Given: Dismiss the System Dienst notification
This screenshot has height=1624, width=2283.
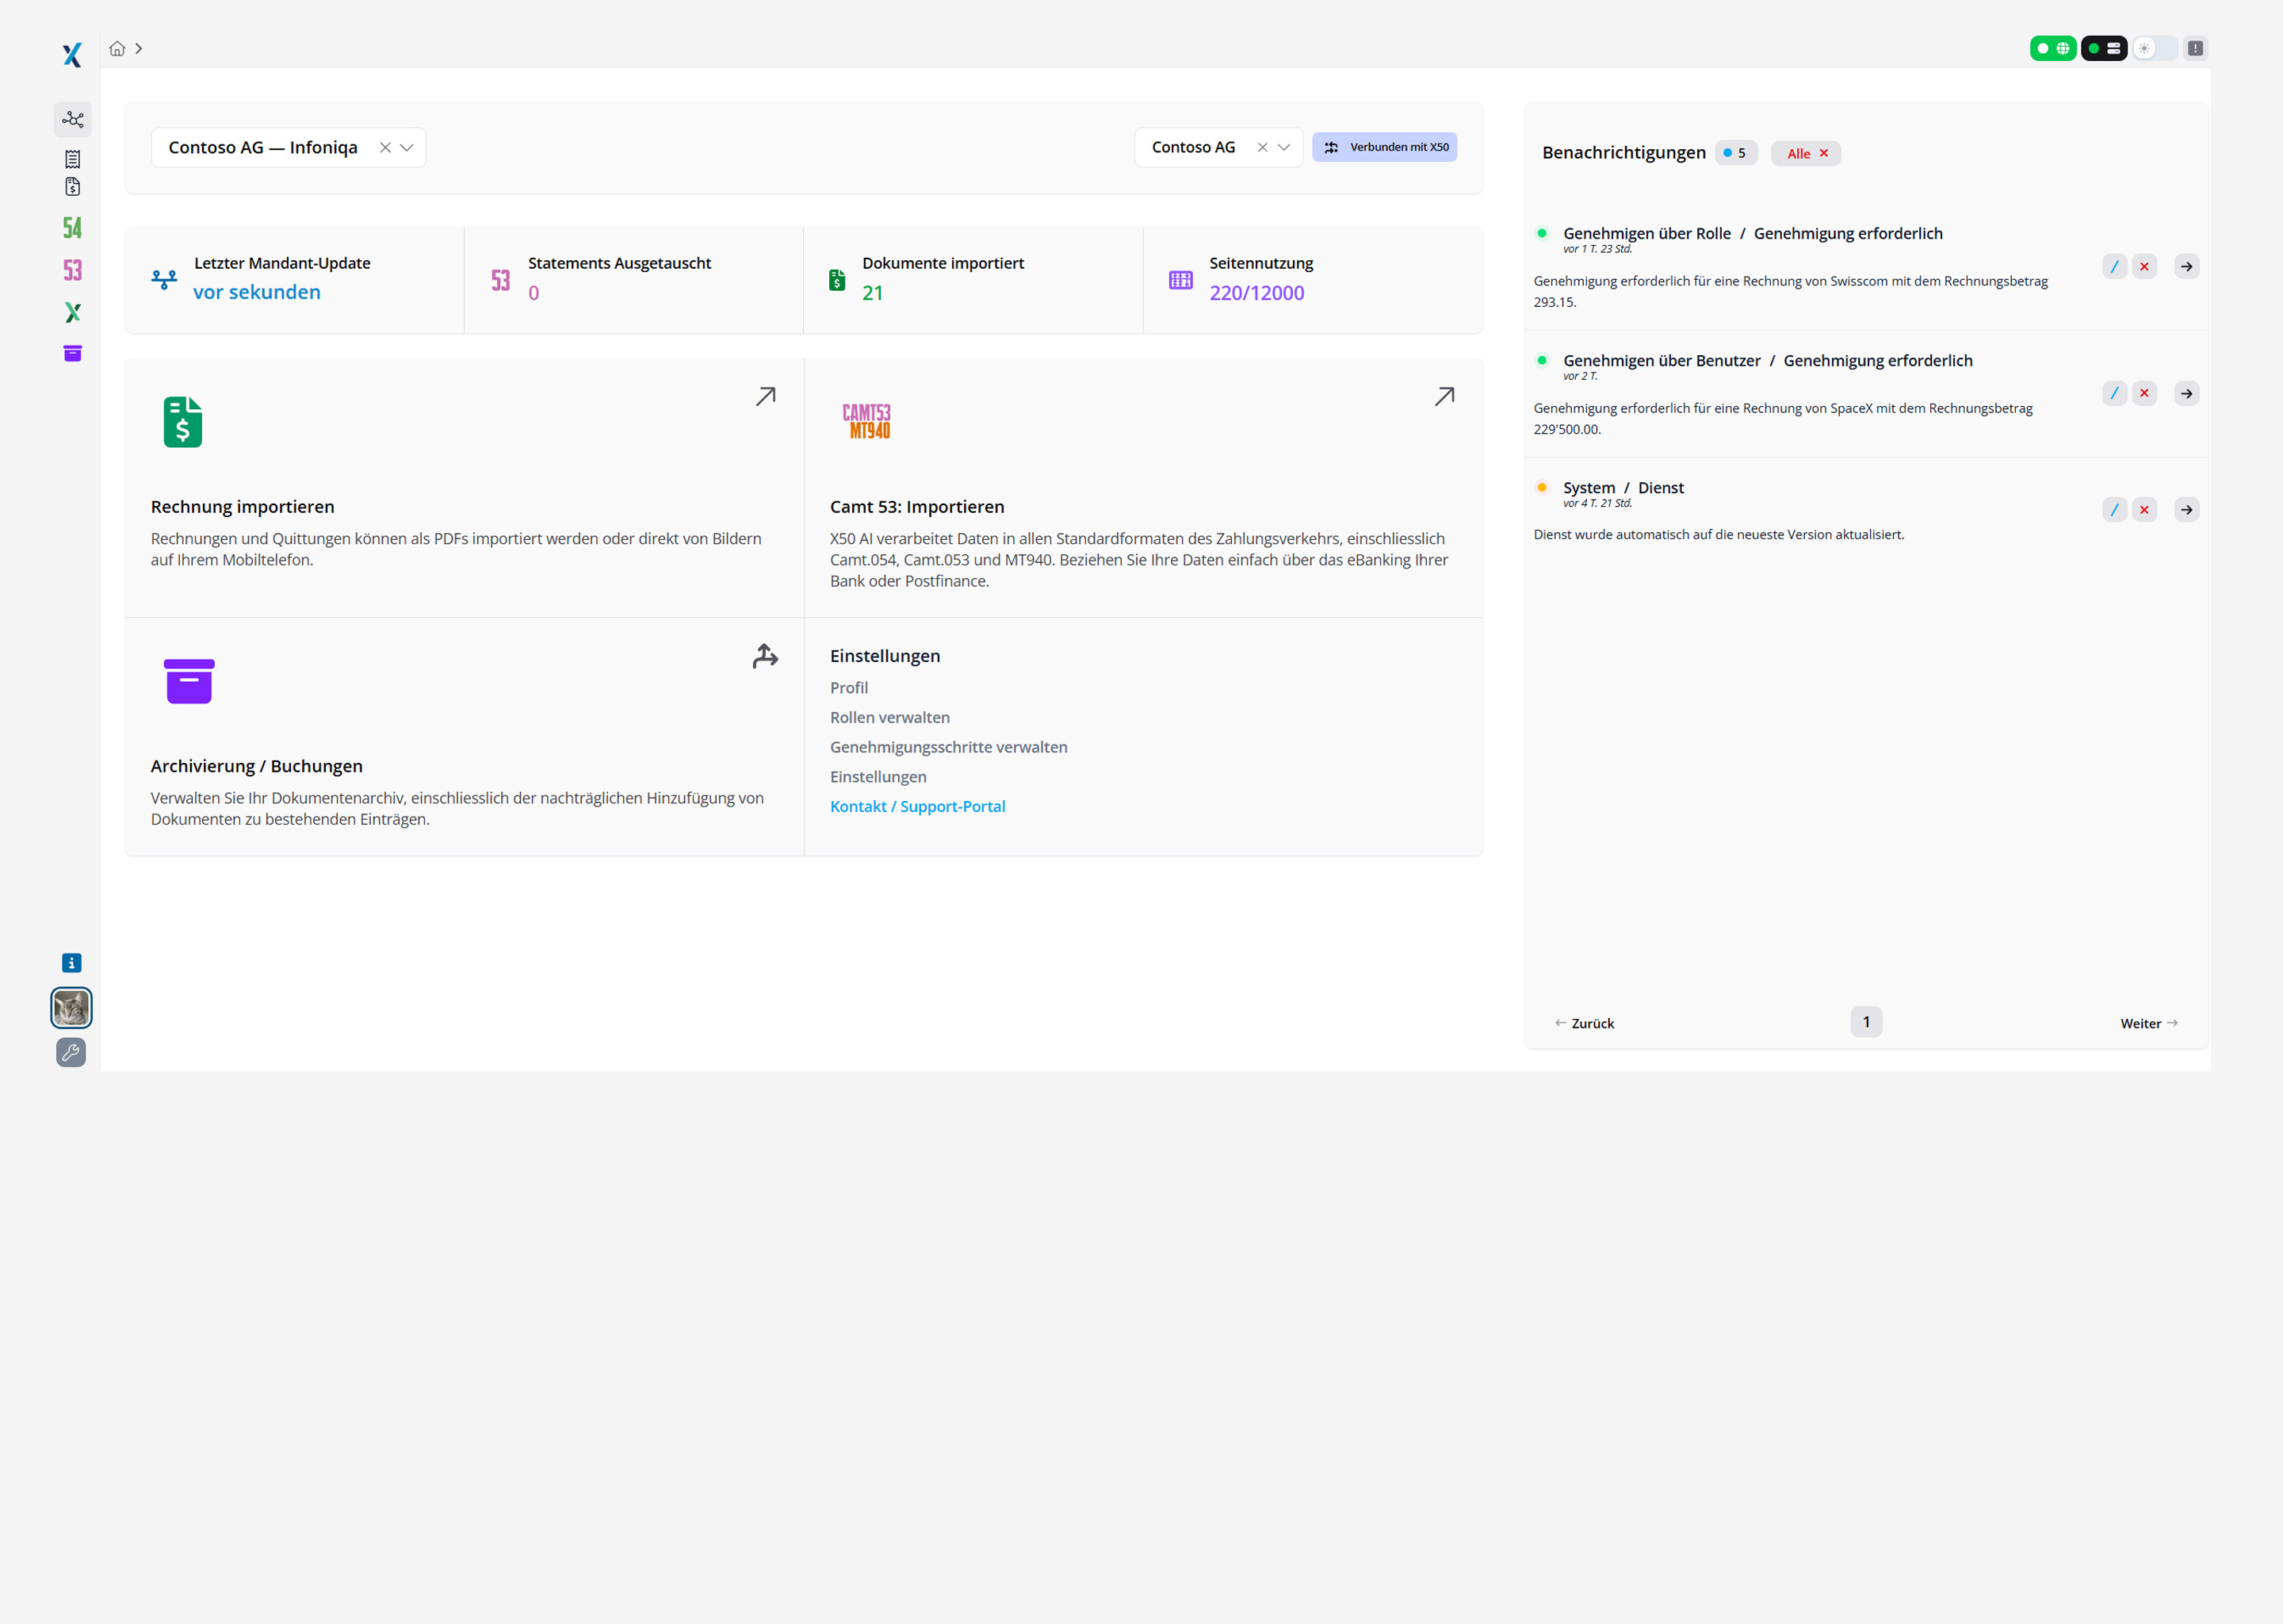Looking at the screenshot, I should click(2145, 510).
